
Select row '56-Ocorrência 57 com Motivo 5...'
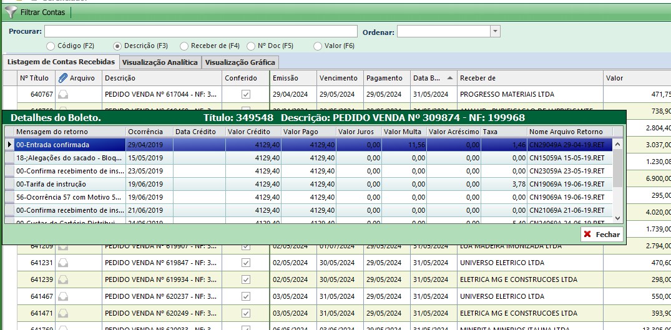coord(309,198)
